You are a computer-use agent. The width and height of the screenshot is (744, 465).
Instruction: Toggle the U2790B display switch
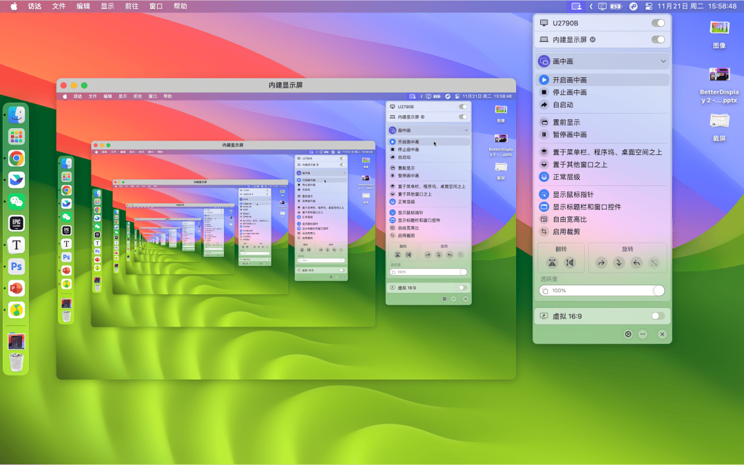pos(658,23)
